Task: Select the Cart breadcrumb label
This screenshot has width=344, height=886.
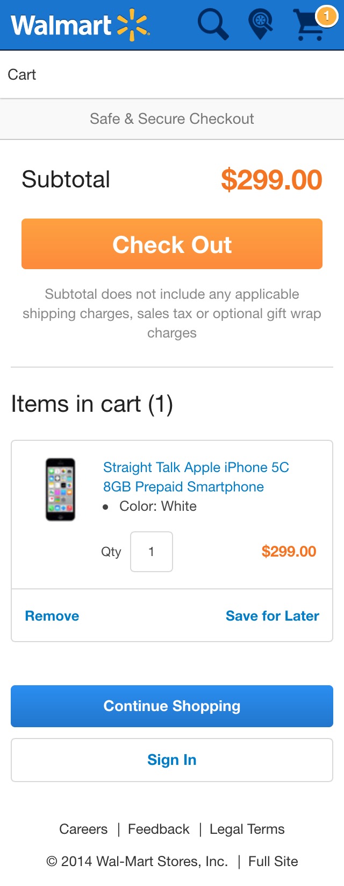Action: tap(22, 74)
